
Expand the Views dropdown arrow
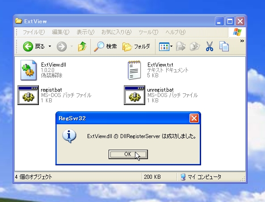171,46
